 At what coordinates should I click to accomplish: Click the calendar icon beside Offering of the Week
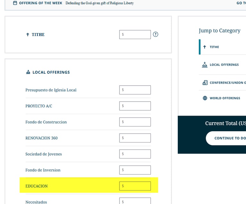point(15,3)
